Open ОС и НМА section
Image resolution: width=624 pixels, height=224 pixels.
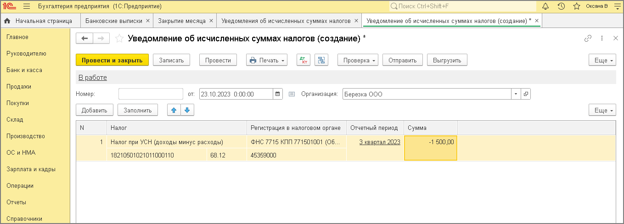(x=21, y=153)
